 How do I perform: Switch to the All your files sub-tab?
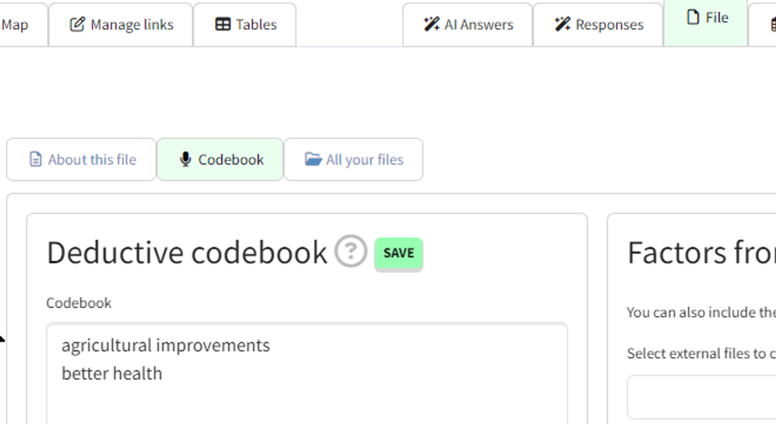tap(365, 159)
